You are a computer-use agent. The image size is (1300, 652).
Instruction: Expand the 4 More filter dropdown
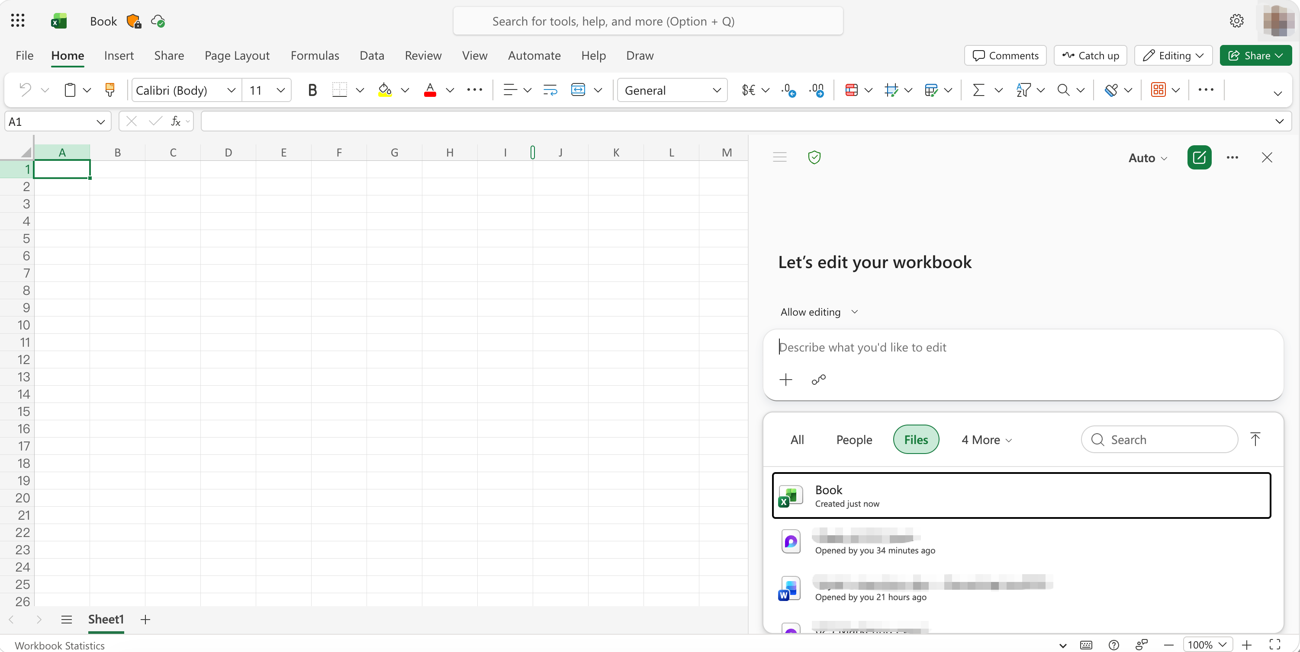987,440
